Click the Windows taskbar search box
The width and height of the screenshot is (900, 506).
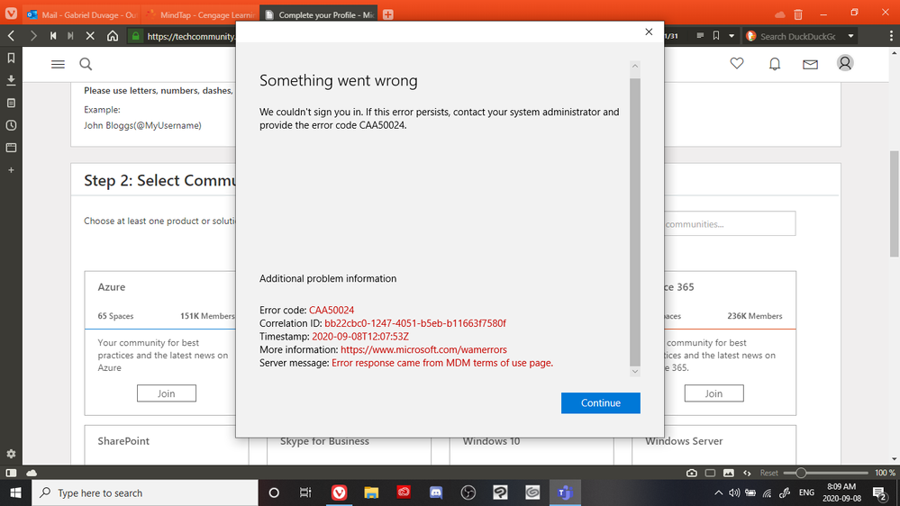tap(145, 492)
